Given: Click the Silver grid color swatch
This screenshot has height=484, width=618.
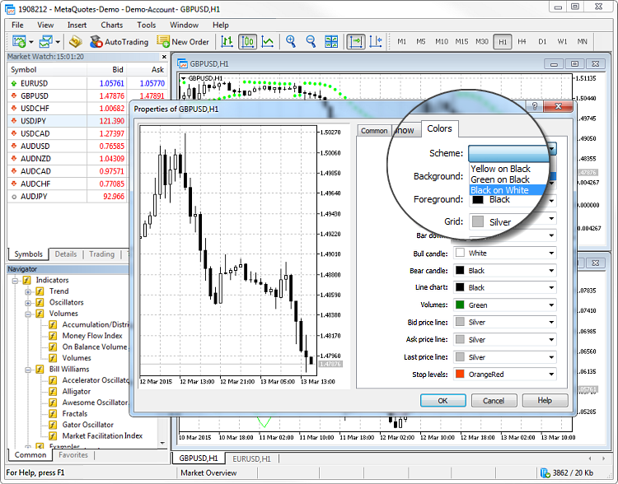Looking at the screenshot, I should pyautogui.click(x=478, y=221).
